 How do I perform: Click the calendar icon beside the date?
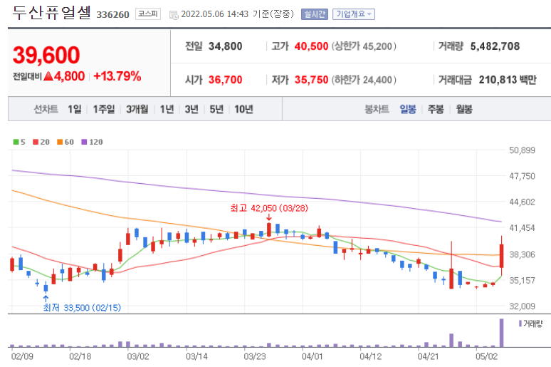174,15
